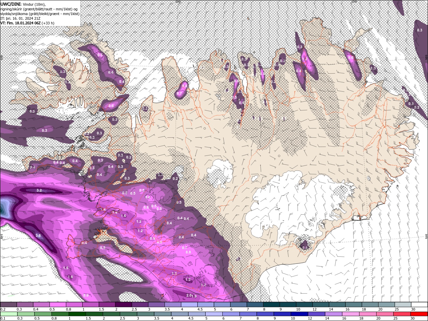The width and height of the screenshot is (428, 321).
Task: Click the '3.6' precipitation value on the map
Action: [x=38, y=235]
